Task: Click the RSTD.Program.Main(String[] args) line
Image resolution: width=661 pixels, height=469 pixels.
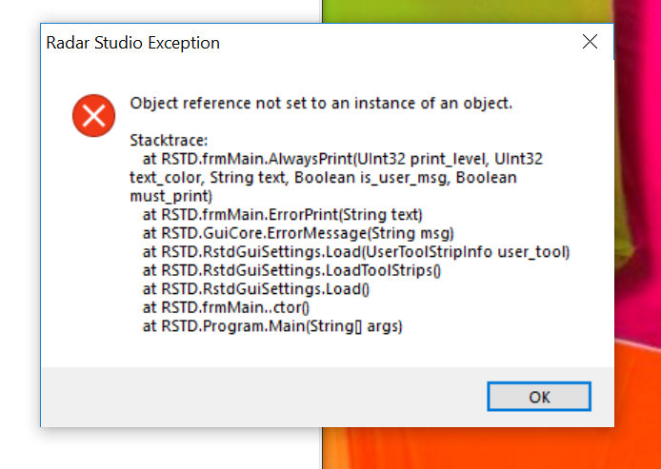Action: pyautogui.click(x=272, y=326)
